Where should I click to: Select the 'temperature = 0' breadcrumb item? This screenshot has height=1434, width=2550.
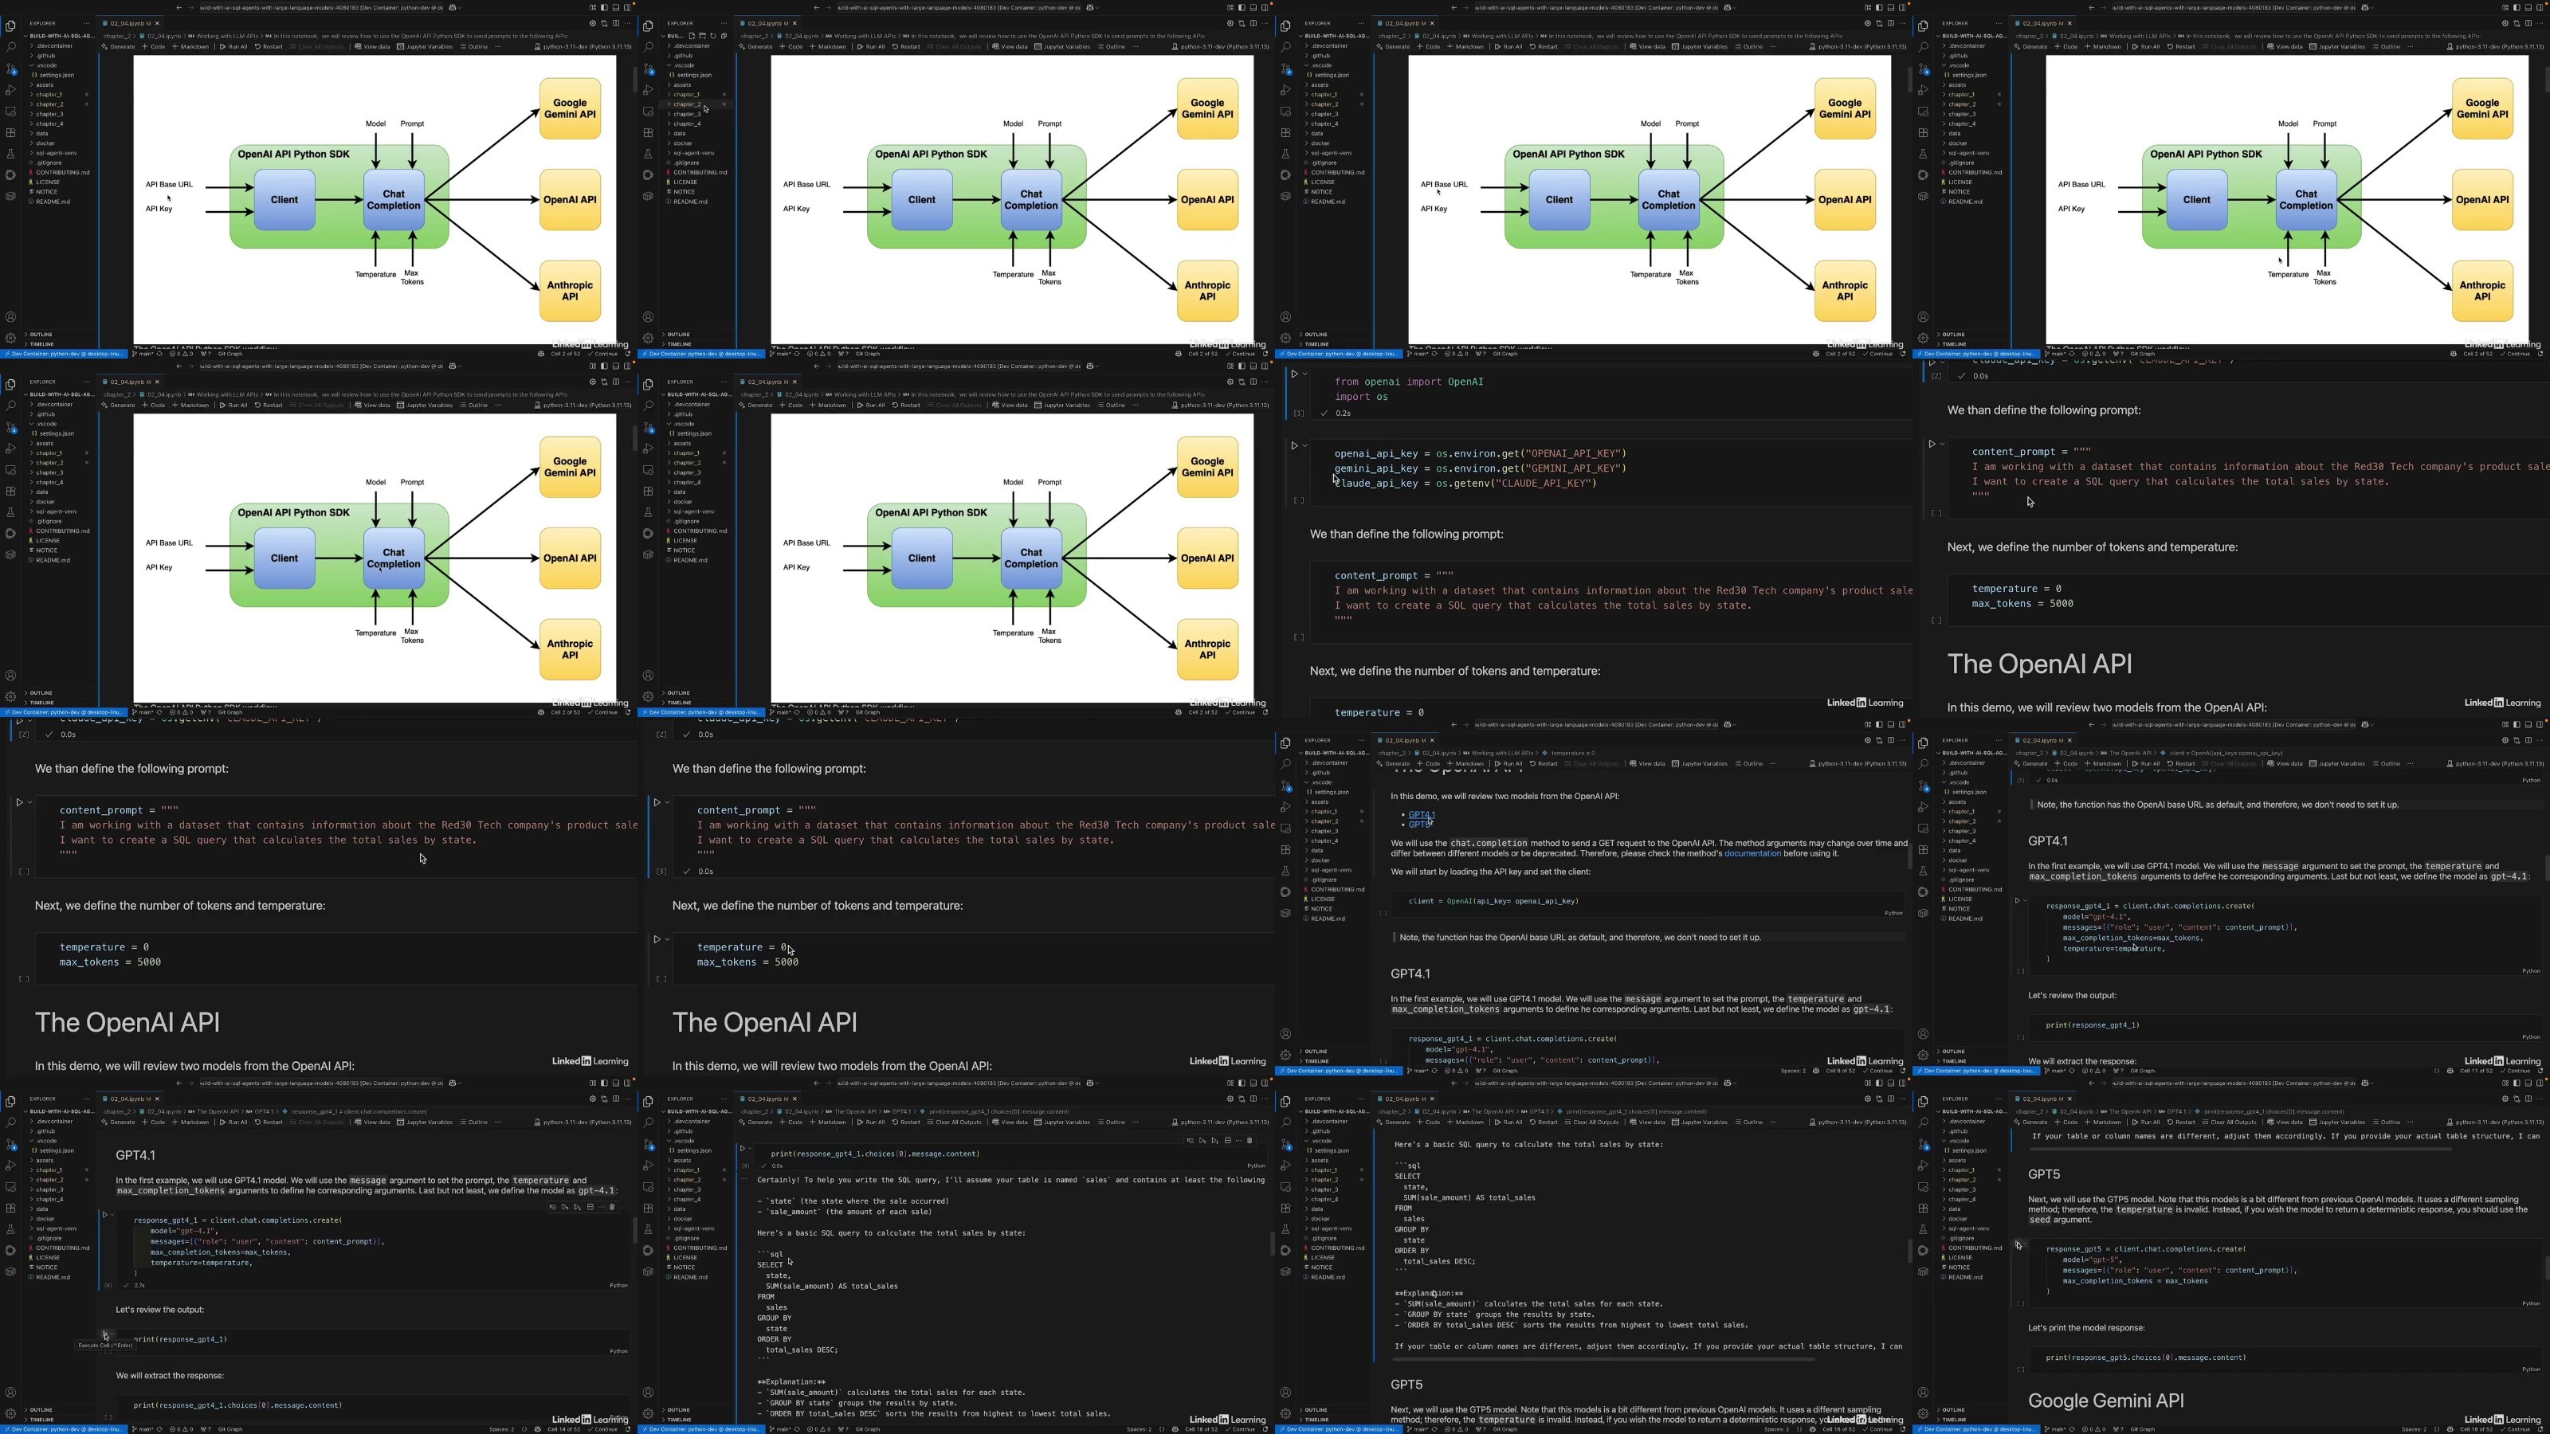(x=1573, y=753)
